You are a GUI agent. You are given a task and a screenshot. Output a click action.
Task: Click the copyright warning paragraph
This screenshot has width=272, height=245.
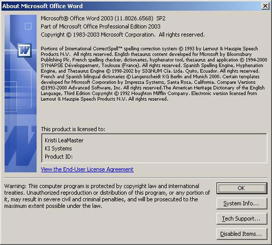(107, 196)
